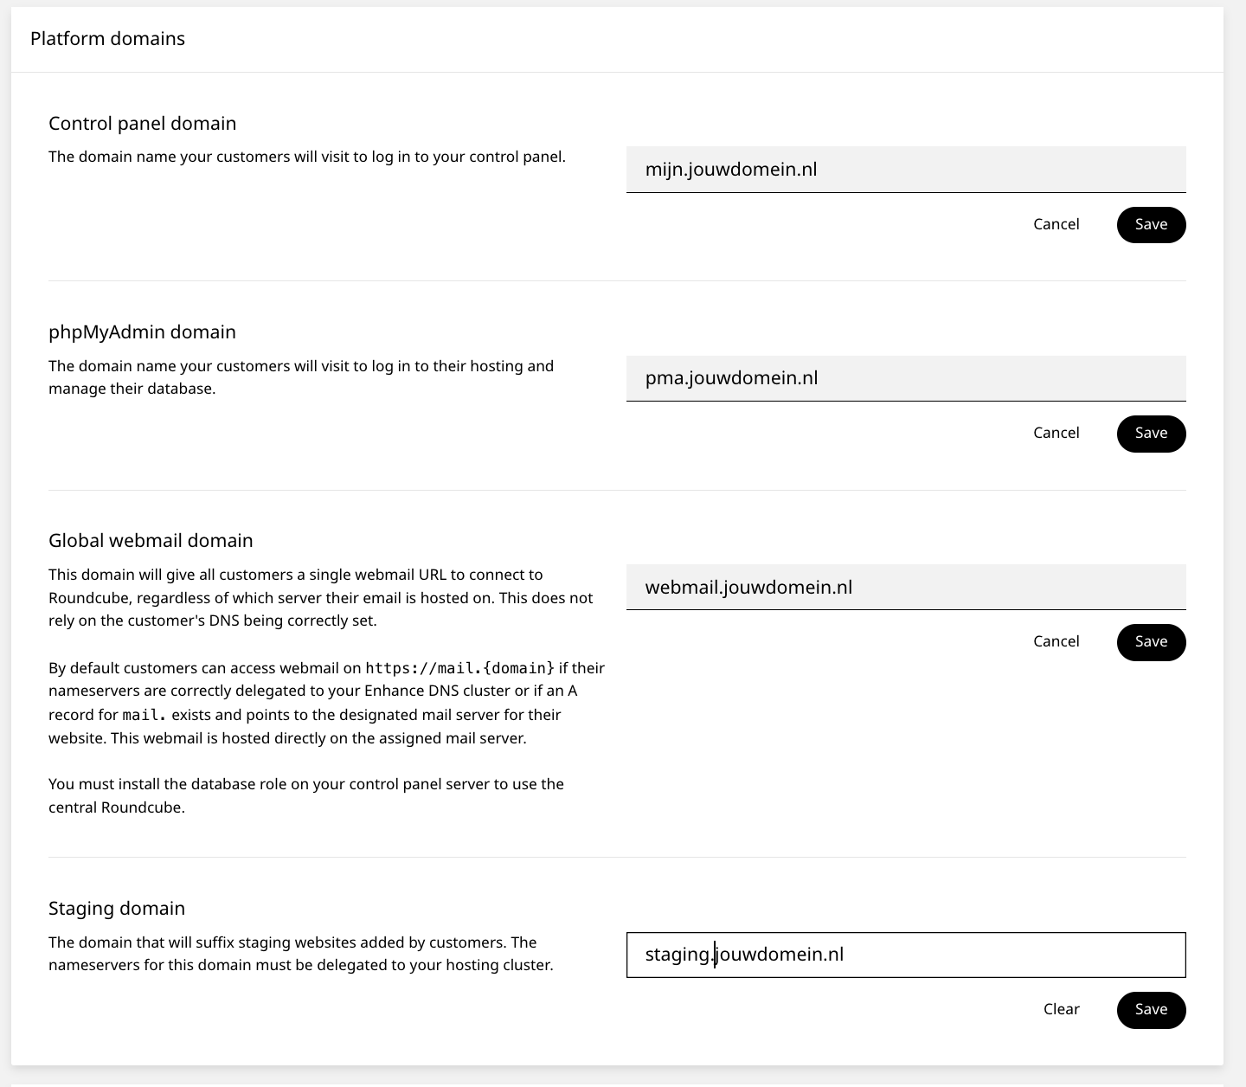This screenshot has height=1087, width=1246.
Task: Click the Global webmail domain input
Action: [905, 588]
